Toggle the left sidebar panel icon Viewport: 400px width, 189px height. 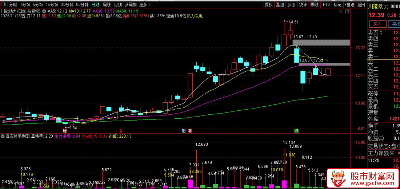tap(4, 5)
